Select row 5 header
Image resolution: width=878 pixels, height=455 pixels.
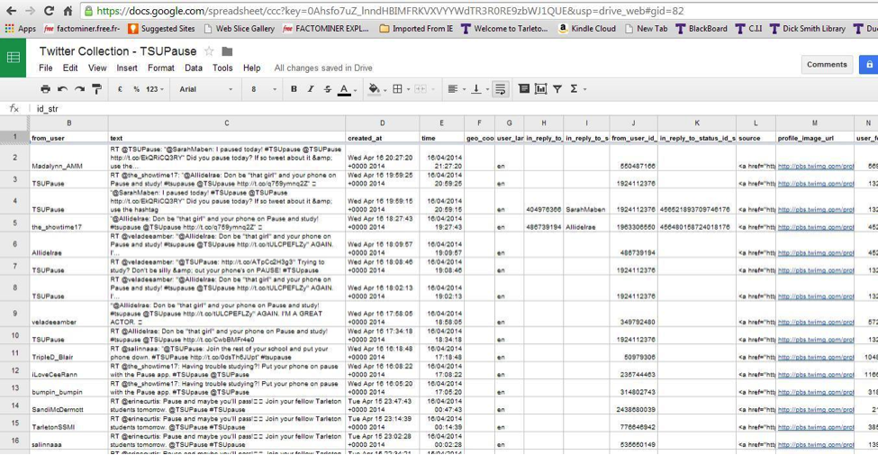[x=14, y=223]
